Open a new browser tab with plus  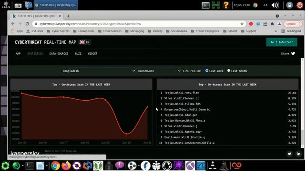point(68,16)
